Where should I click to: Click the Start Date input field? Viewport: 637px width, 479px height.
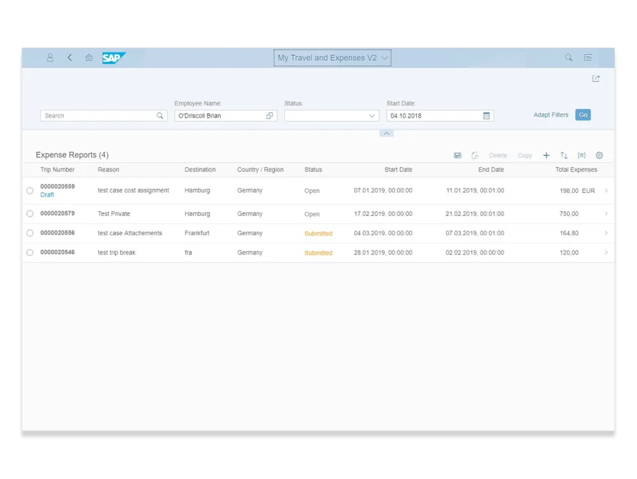click(440, 116)
